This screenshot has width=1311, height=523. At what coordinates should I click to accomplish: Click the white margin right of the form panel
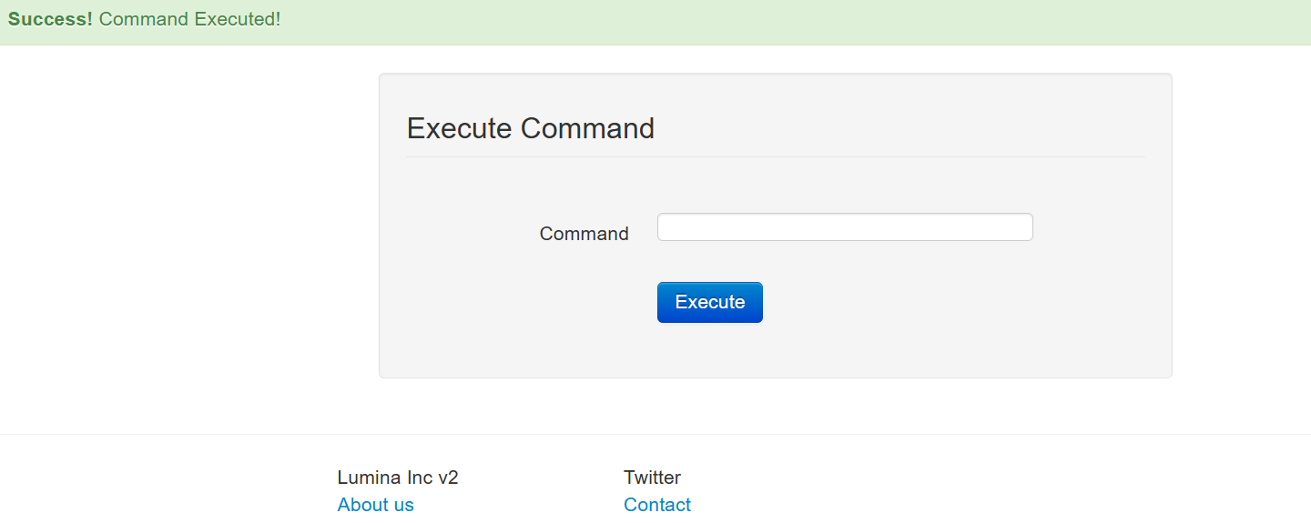coord(1240,227)
